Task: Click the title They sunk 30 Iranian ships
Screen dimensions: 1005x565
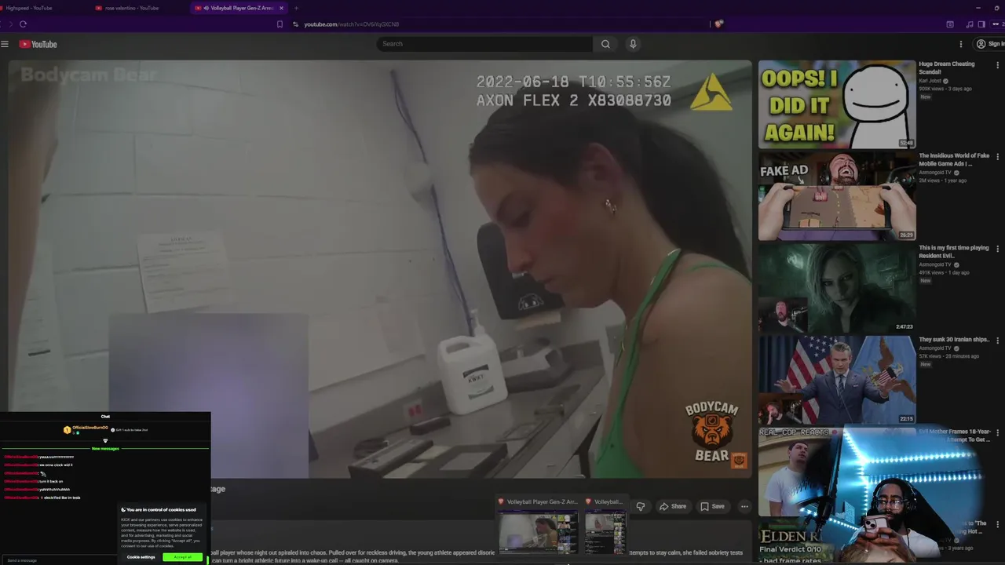Action: (x=954, y=340)
